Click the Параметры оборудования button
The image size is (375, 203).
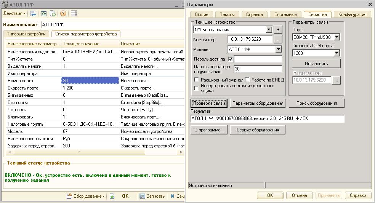point(258,103)
